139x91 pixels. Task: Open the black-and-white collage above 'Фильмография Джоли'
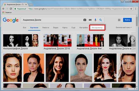21,40
